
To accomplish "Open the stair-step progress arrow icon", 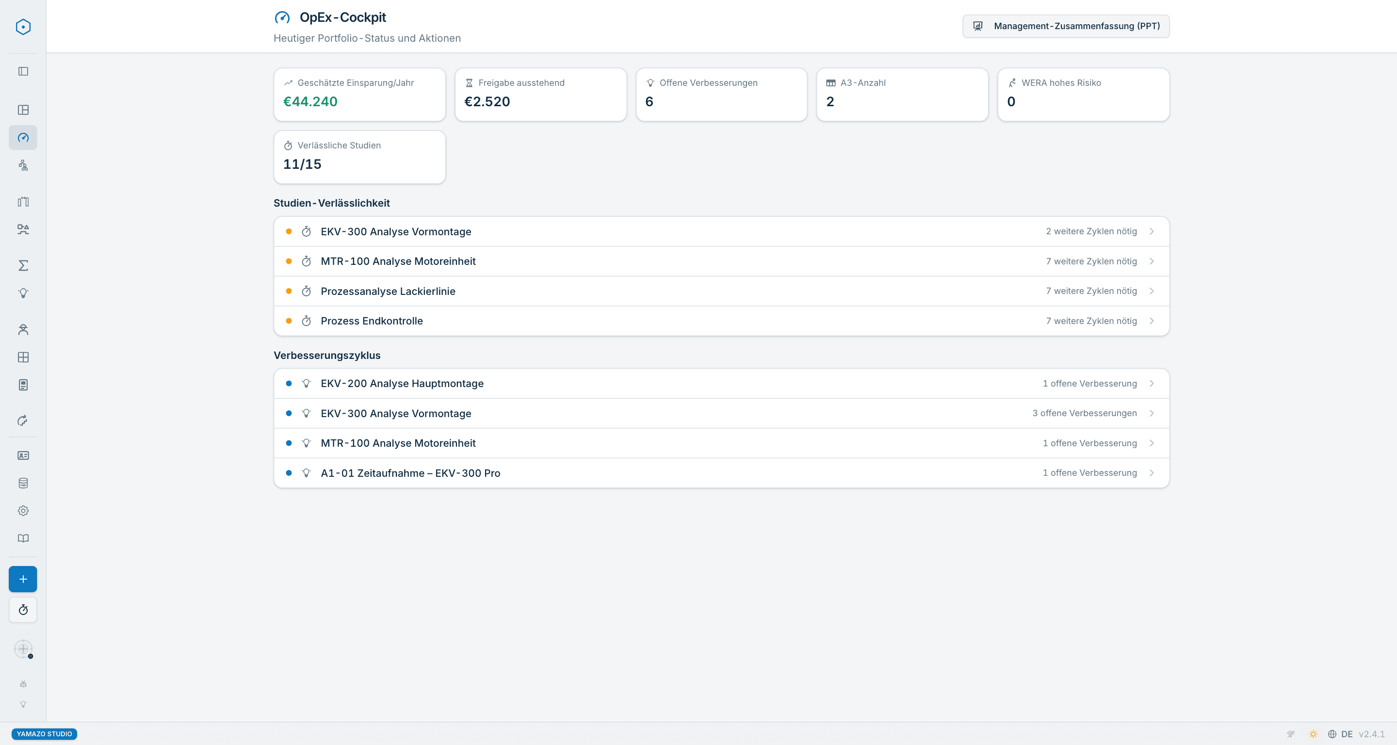I will 23,421.
